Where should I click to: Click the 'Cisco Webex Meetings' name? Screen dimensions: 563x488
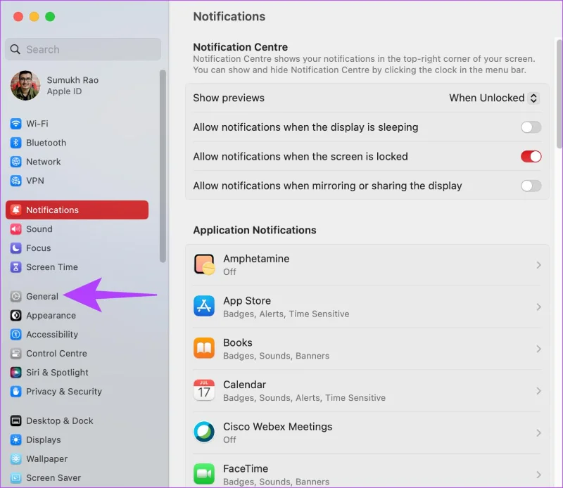click(277, 427)
